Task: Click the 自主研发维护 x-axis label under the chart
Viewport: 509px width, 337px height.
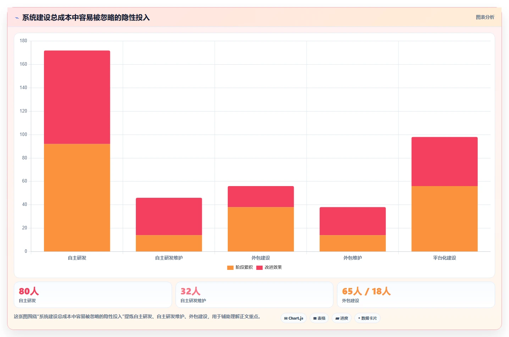Action: (x=169, y=258)
